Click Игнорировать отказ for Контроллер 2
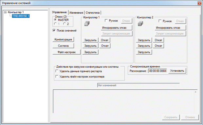Screen dimensions: 203x125 tap(170, 28)
